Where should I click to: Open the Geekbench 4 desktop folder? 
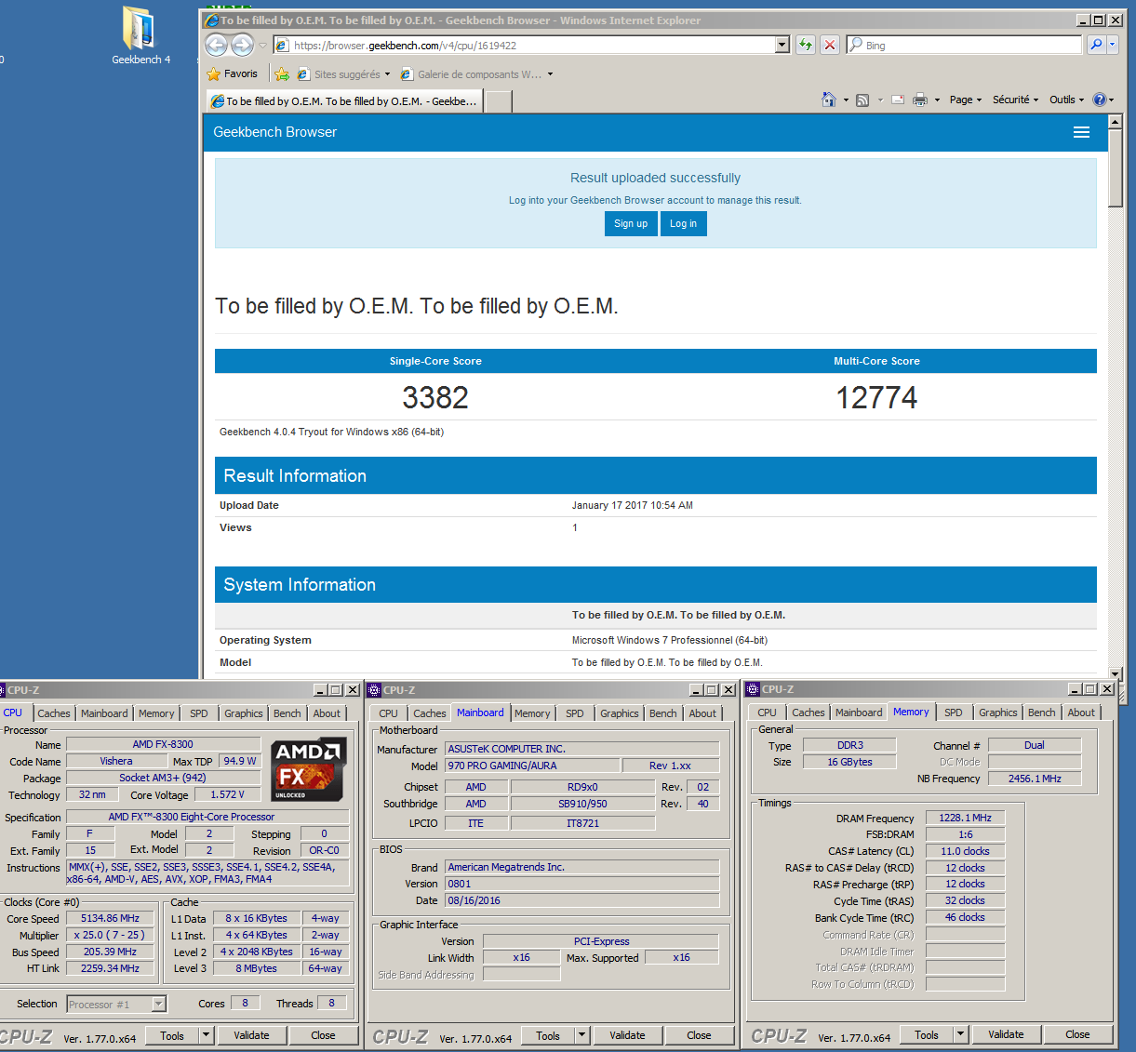140,35
